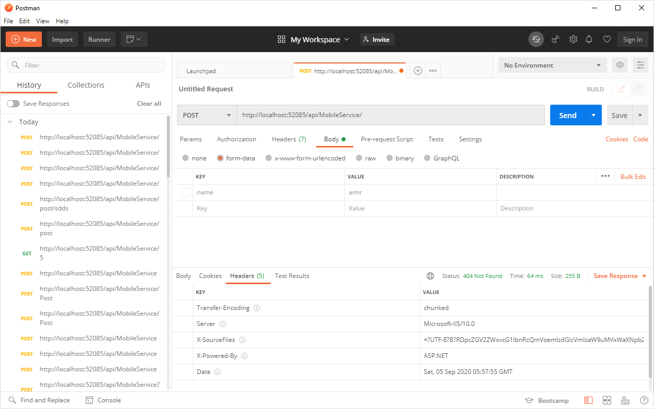
Task: Uncheck the name form-data row checkbox
Action: tap(186, 192)
